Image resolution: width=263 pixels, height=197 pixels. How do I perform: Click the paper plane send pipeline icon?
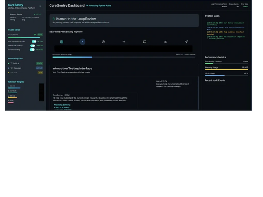click(x=186, y=41)
